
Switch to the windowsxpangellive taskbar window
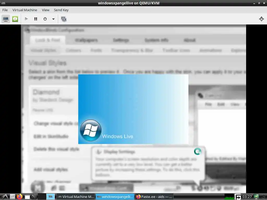coord(115,197)
